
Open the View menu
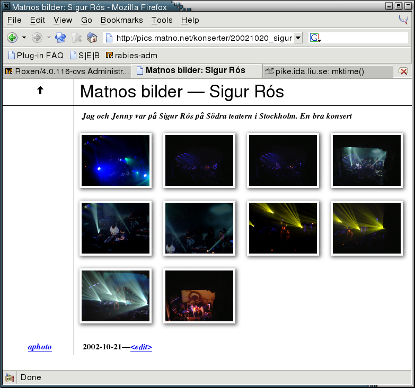click(63, 20)
